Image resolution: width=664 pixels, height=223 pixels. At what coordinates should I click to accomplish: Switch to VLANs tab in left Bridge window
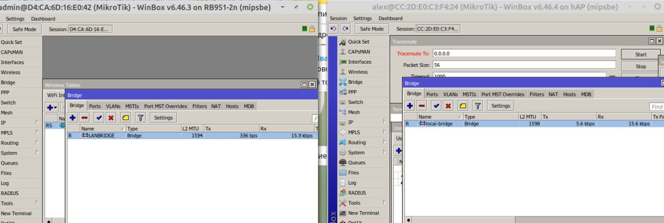[113, 106]
